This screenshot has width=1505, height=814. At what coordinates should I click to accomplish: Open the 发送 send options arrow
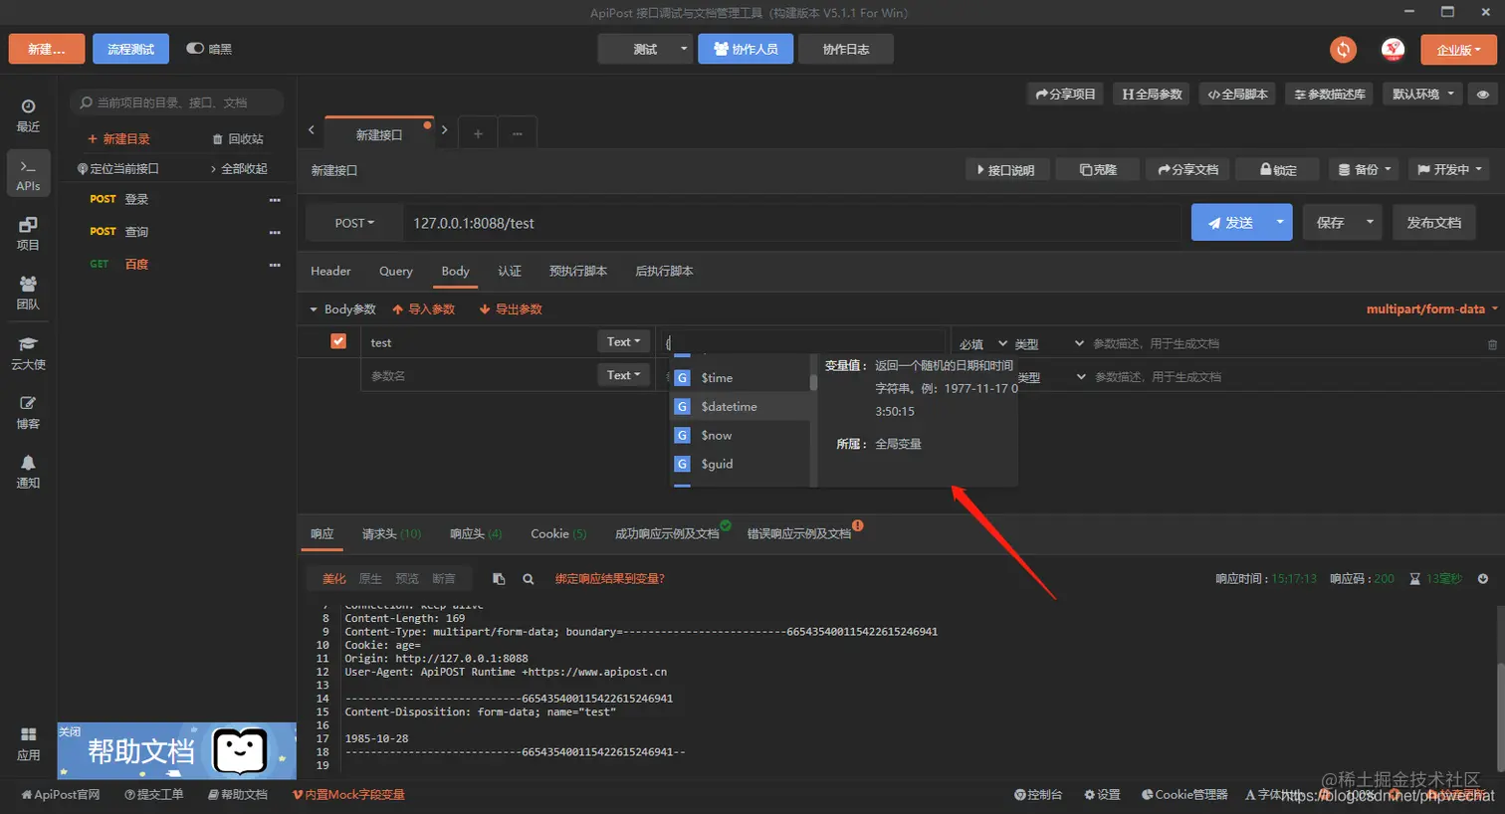point(1279,222)
